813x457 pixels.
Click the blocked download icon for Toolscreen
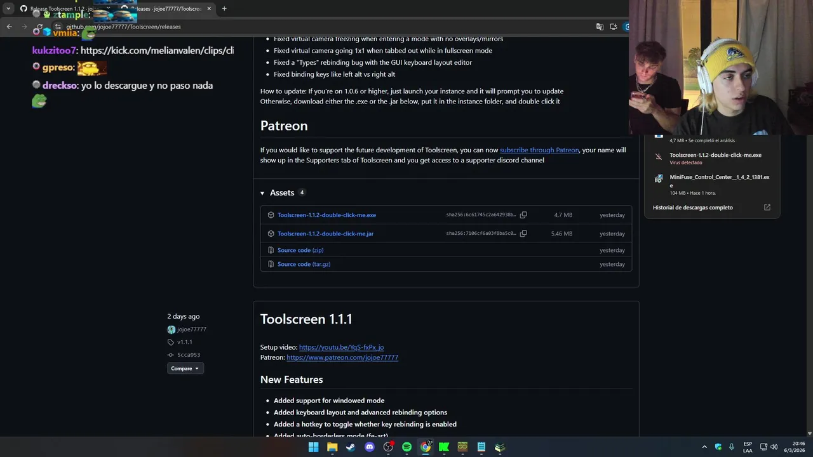tap(659, 156)
